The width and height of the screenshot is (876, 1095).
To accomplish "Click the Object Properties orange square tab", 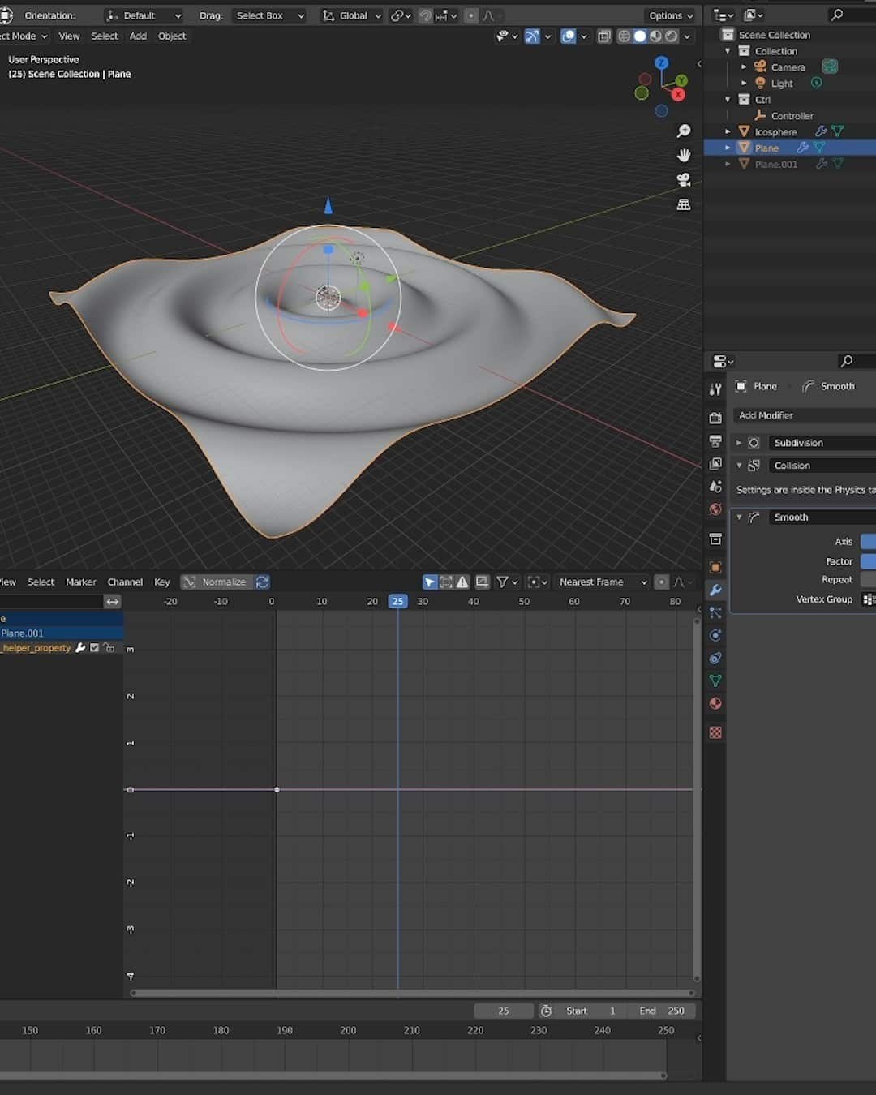I will tap(715, 567).
